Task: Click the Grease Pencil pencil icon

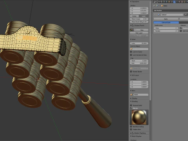Action: click(131, 30)
